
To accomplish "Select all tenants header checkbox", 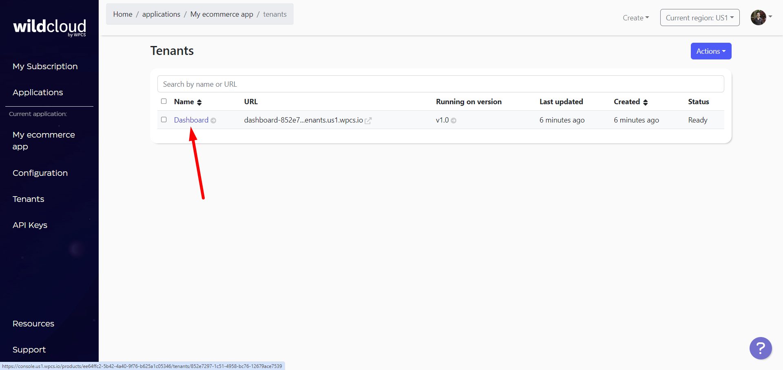I will click(164, 101).
